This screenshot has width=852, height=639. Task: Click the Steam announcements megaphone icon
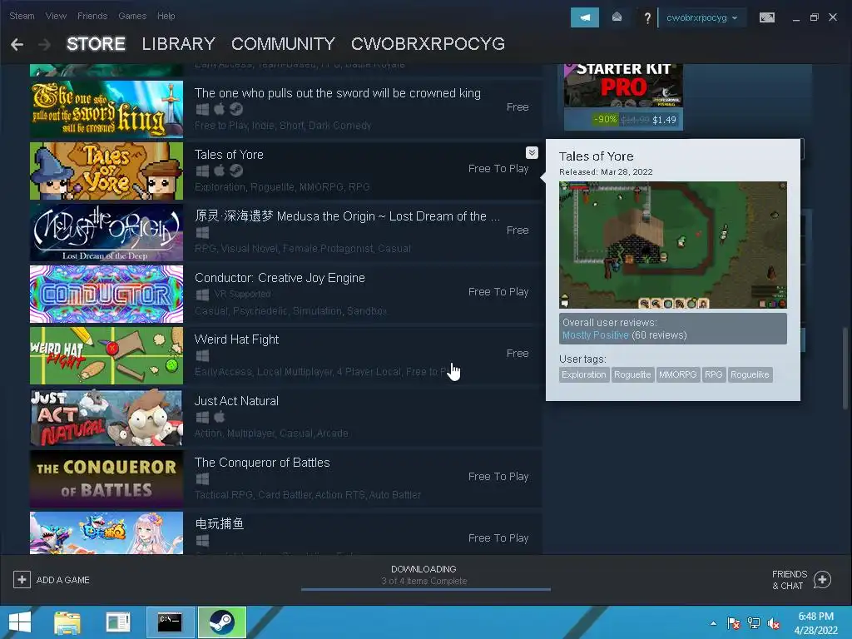585,17
